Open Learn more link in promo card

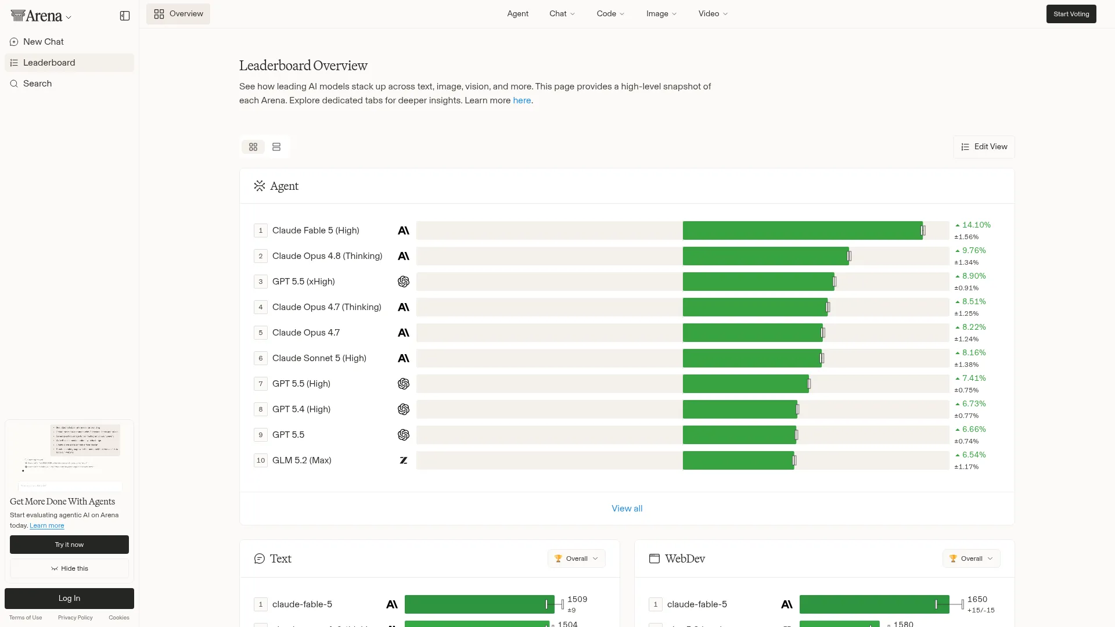pos(47,525)
